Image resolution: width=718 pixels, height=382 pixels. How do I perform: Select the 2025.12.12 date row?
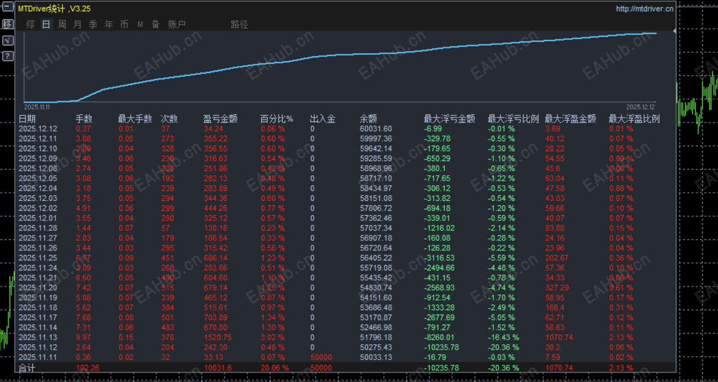[38, 129]
